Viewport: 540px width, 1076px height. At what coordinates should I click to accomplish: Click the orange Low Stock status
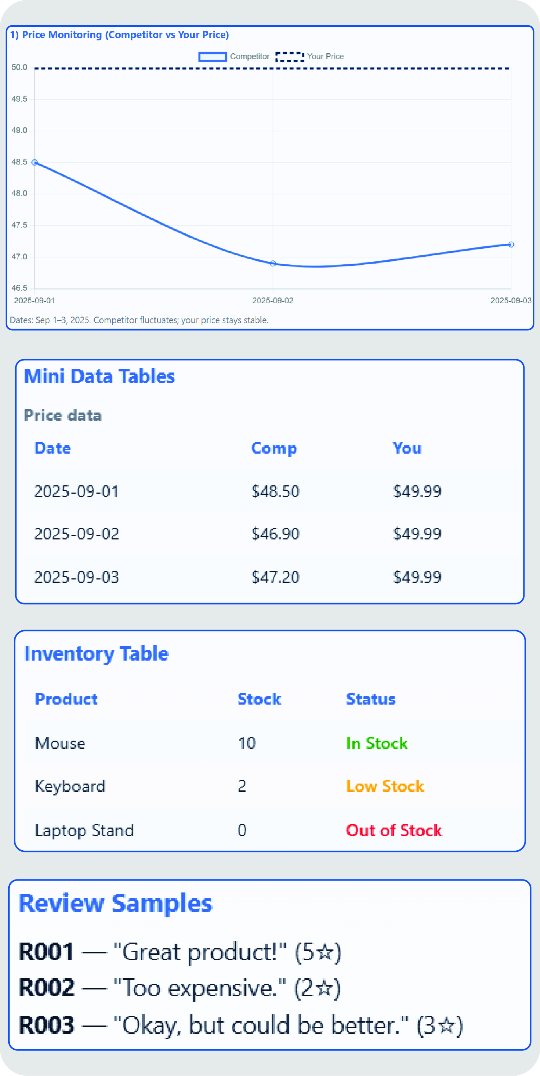(x=385, y=786)
